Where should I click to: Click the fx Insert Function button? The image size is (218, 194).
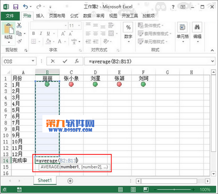coord(77,61)
